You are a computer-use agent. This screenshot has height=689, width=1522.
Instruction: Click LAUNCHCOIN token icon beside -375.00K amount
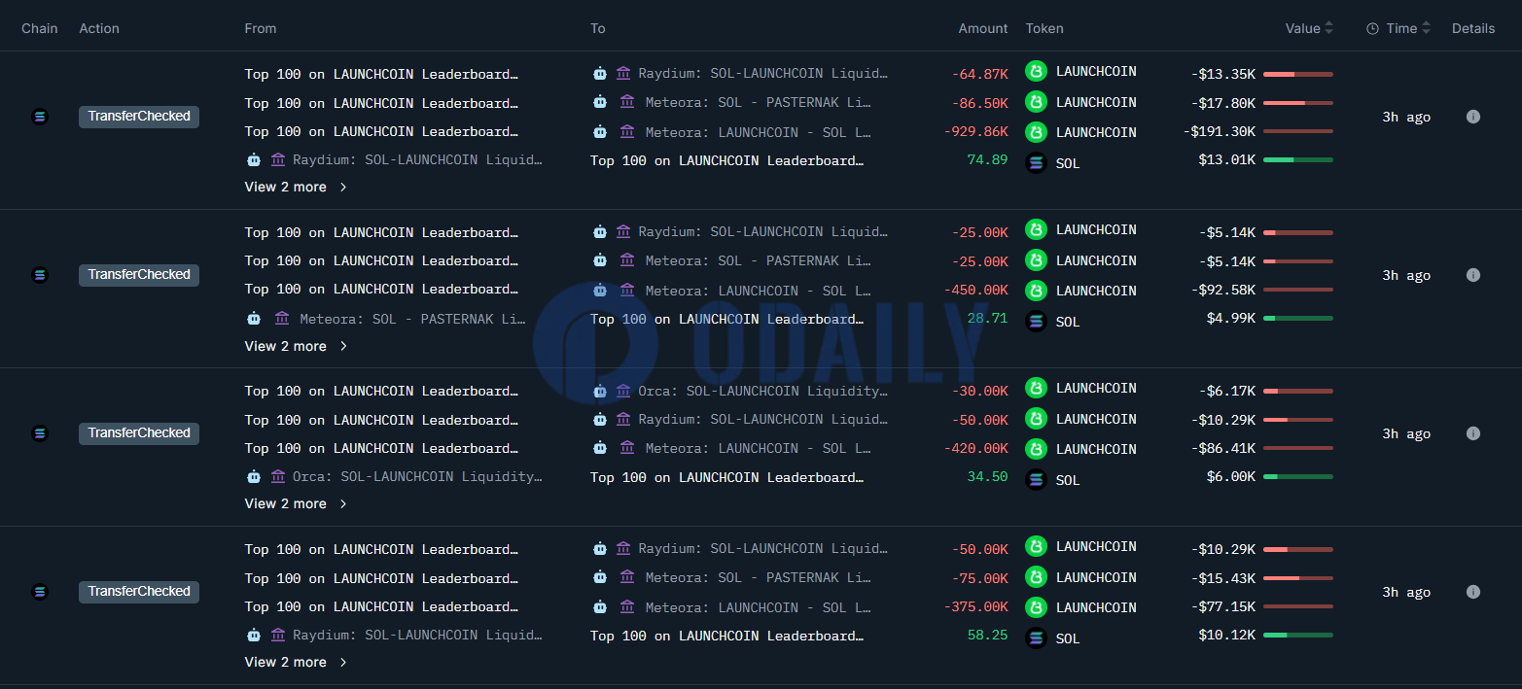coord(1037,606)
